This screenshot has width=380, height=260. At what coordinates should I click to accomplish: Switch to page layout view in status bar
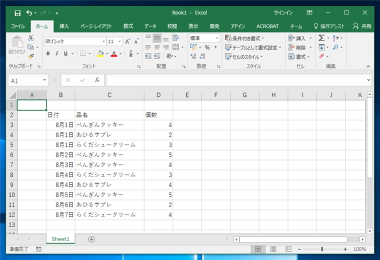tap(273, 249)
